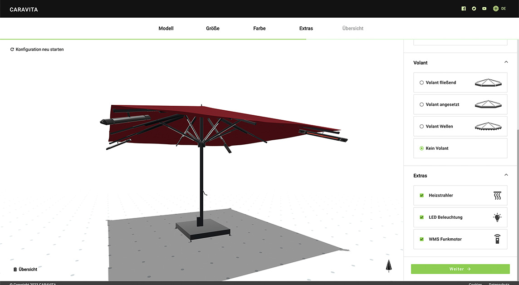Click the Heizstrahler heater icon
Image resolution: width=519 pixels, height=285 pixels.
pyautogui.click(x=497, y=195)
